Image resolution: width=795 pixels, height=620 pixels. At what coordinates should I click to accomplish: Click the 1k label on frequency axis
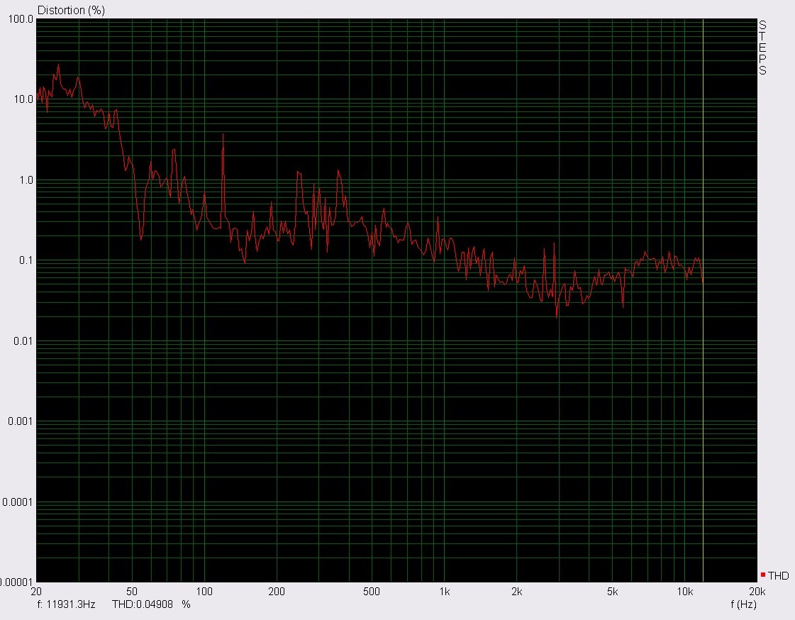445,591
